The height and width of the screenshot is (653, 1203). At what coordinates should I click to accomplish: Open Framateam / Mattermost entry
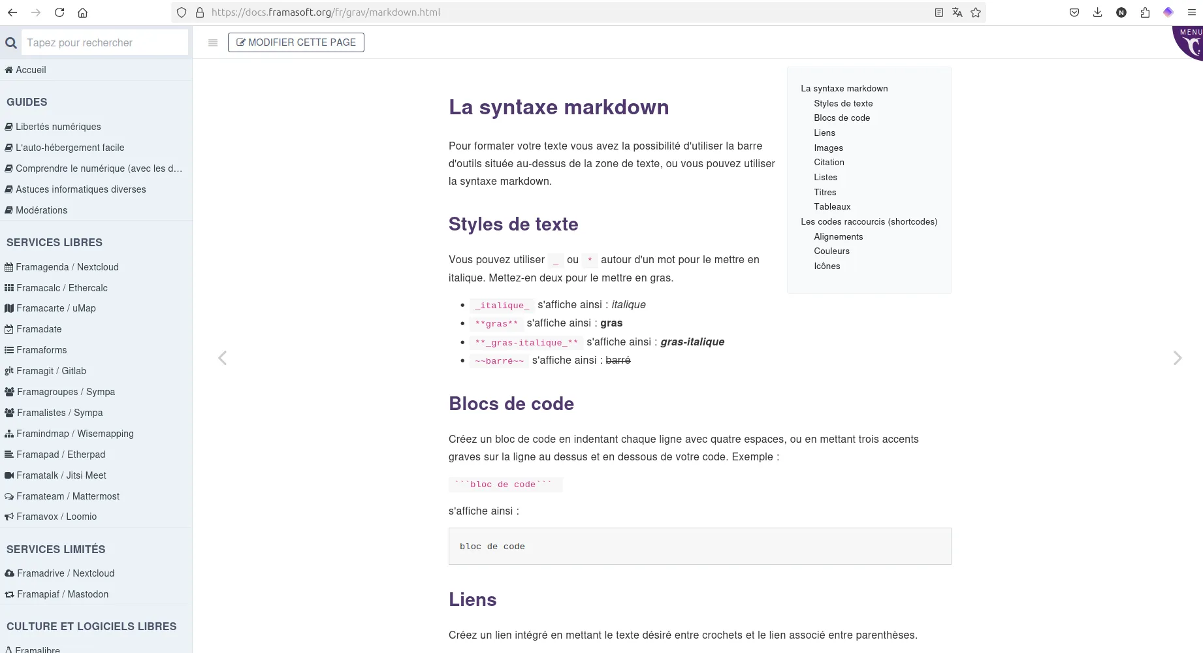[96, 496]
